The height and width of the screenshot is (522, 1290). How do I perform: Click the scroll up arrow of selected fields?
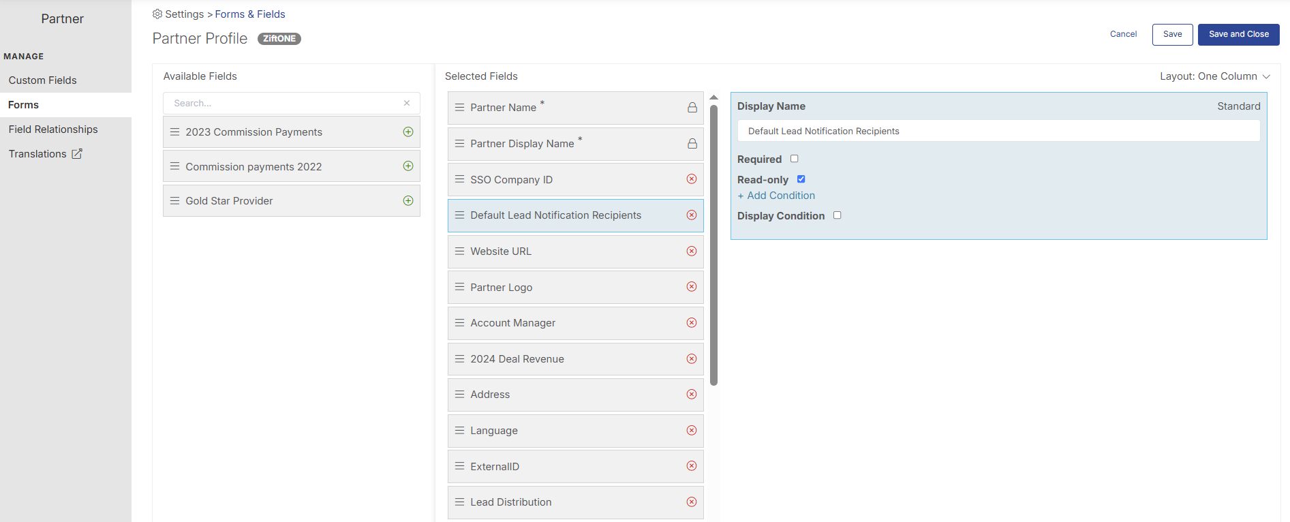713,97
